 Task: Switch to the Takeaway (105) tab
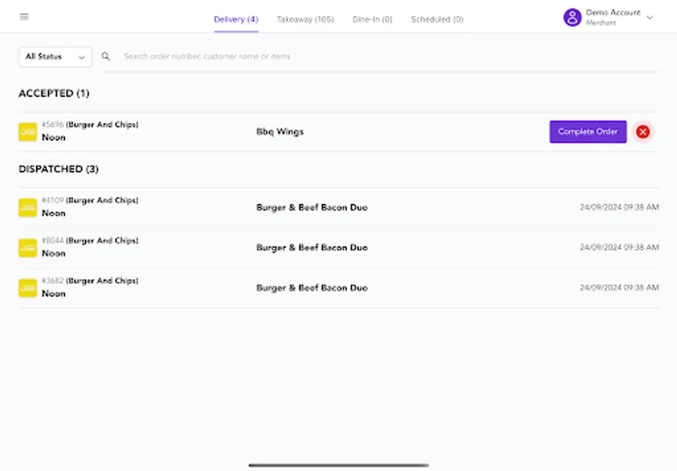coord(306,19)
